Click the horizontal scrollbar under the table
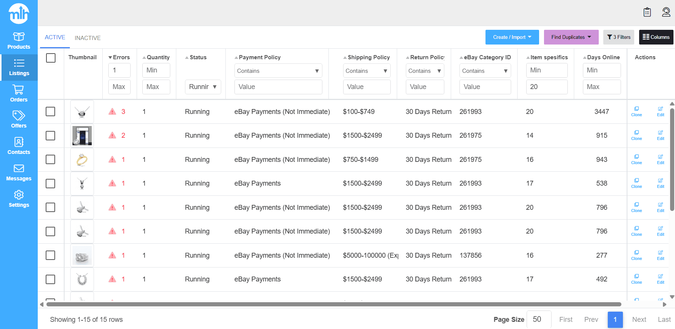 tap(334, 304)
